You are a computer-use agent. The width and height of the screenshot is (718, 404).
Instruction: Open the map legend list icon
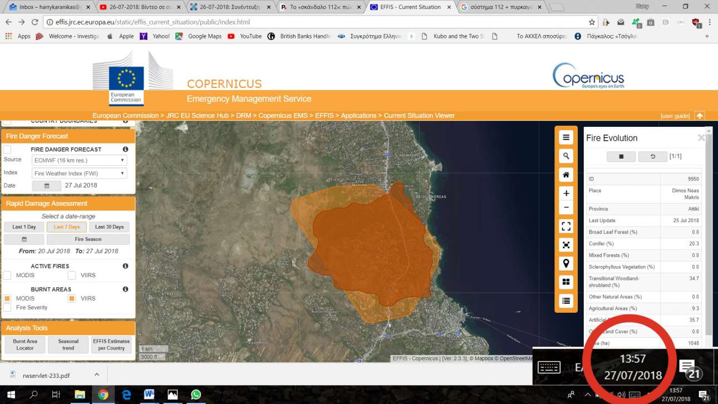566,300
